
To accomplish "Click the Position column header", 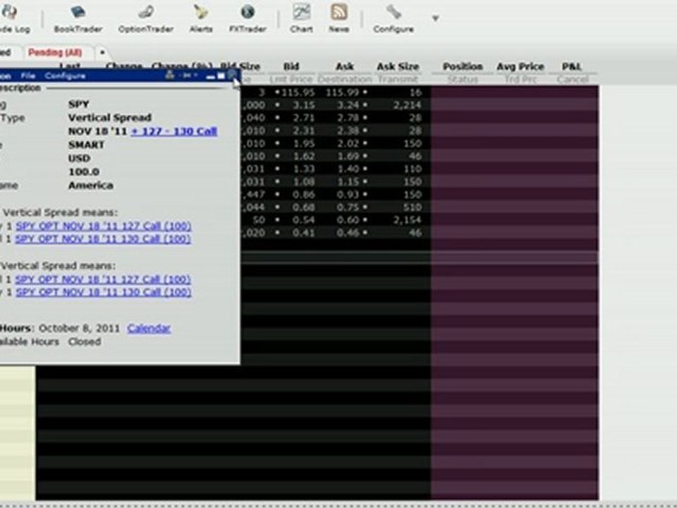I will click(463, 66).
